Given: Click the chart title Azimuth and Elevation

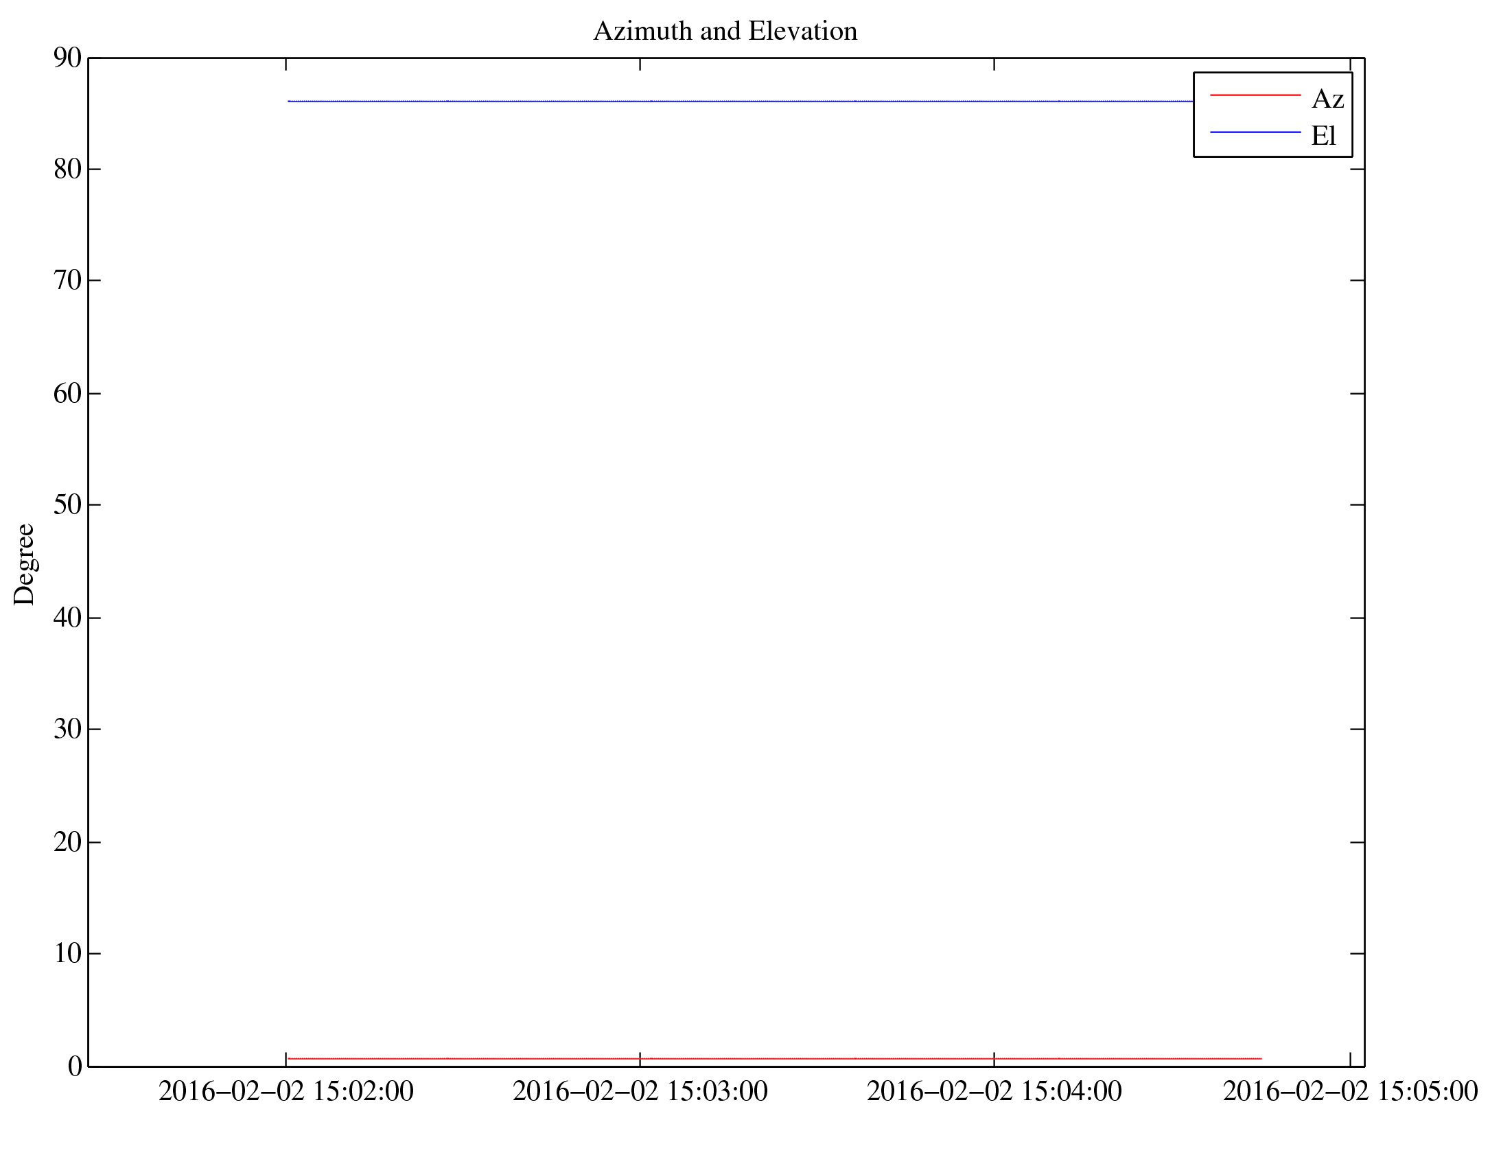Looking at the screenshot, I should [x=725, y=32].
